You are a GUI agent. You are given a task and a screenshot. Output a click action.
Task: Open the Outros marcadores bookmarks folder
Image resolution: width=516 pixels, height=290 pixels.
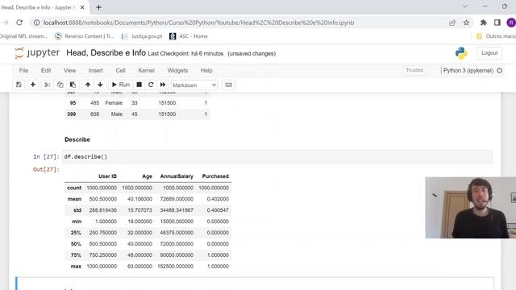point(496,36)
